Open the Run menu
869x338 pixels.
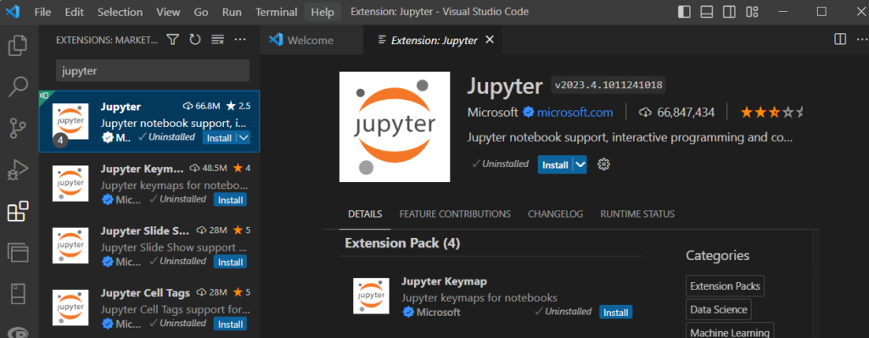(x=232, y=12)
